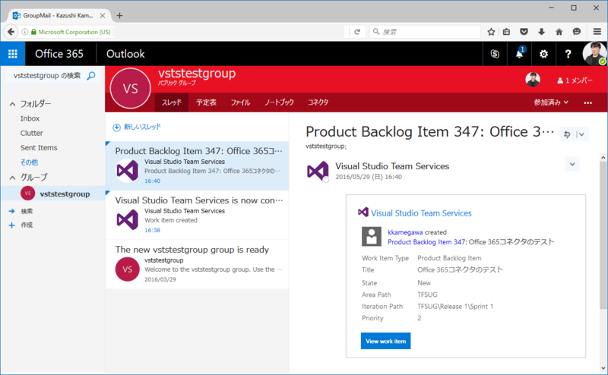Open the Inbox folder
Screen dimensions: 608x375
[30, 118]
